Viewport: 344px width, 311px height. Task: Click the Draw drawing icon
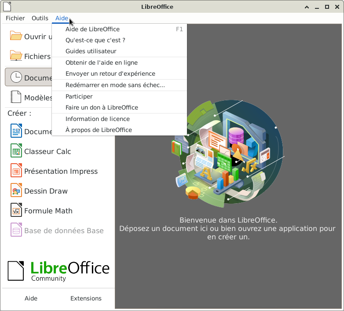coord(16,190)
